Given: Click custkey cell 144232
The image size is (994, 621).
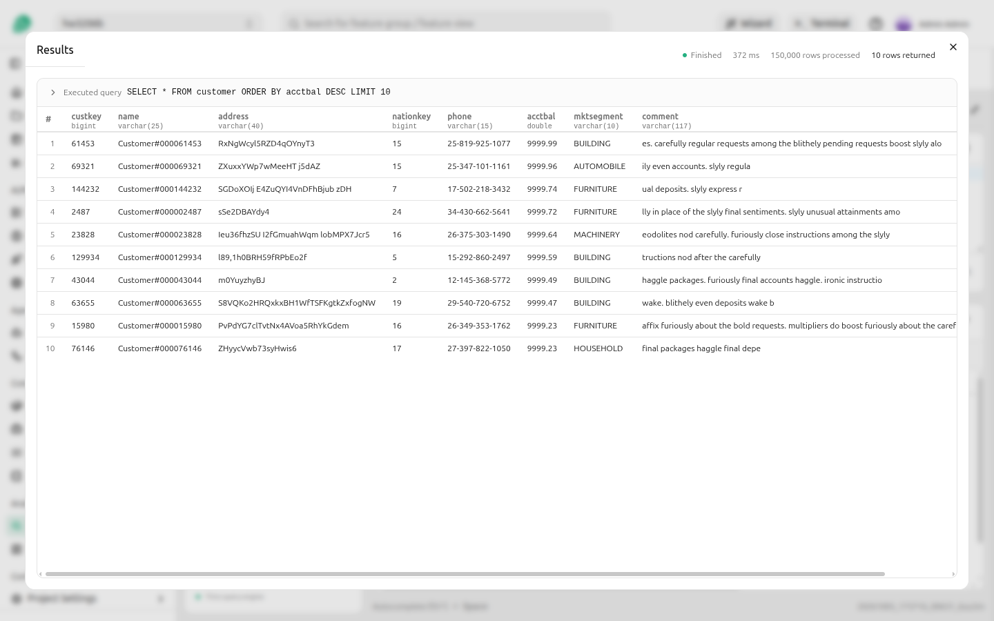Looking at the screenshot, I should tap(86, 189).
